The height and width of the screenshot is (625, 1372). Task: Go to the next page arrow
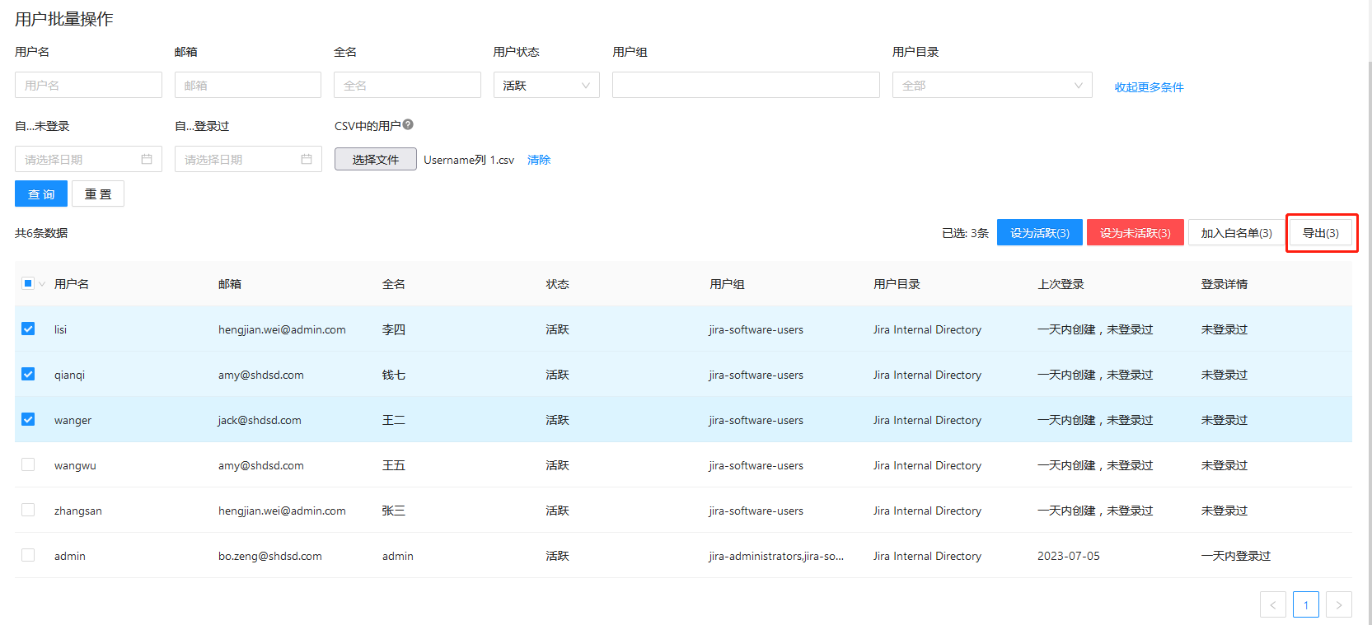[x=1338, y=604]
